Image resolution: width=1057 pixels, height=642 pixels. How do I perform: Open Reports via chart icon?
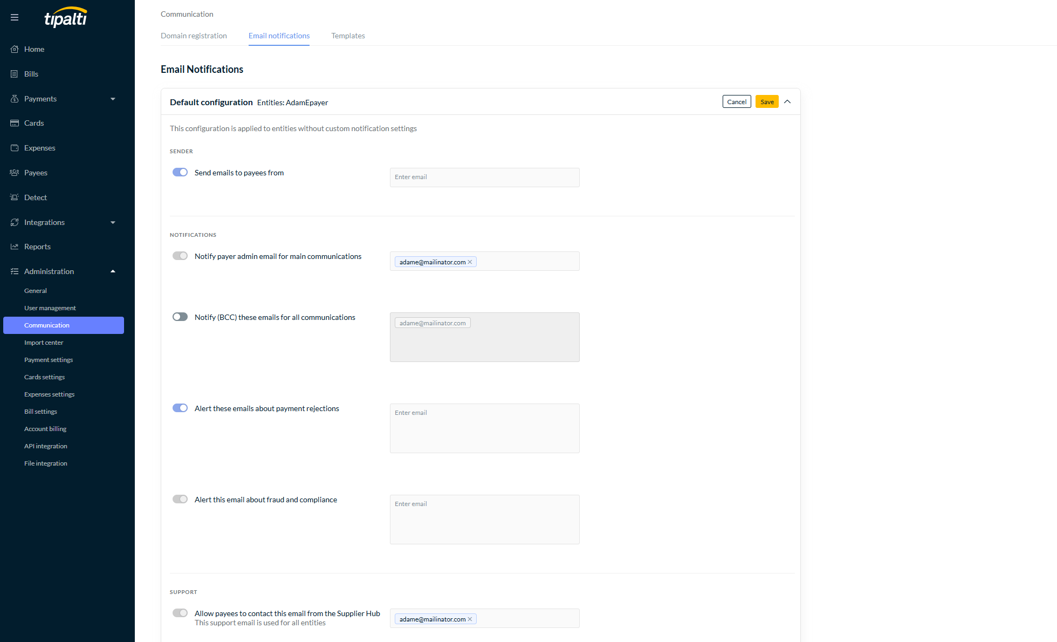15,247
